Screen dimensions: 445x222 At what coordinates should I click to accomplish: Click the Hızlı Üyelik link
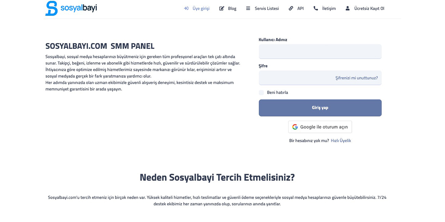pyautogui.click(x=341, y=140)
